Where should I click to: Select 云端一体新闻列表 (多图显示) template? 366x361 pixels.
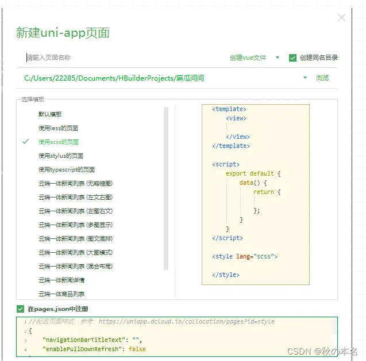76,225
